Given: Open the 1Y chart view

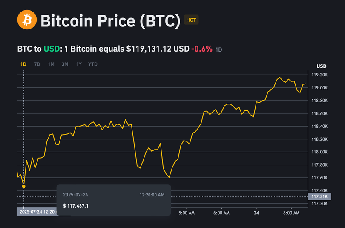Looking at the screenshot, I should [79, 64].
